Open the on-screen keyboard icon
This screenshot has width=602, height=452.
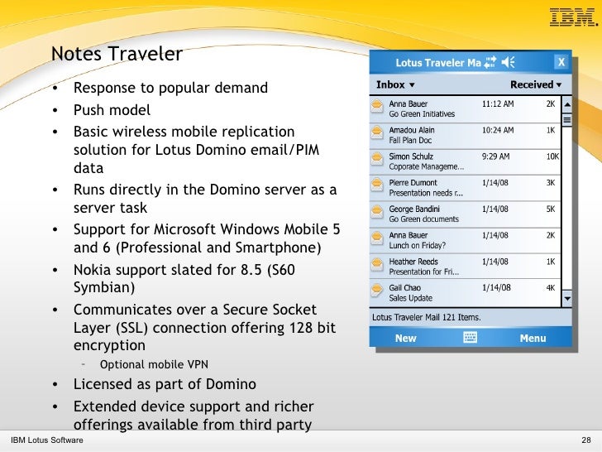470,338
